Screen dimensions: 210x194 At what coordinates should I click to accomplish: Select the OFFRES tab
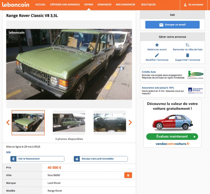click(88, 4)
